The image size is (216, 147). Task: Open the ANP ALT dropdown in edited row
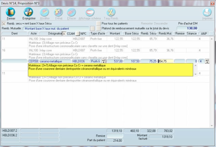[x=207, y=61]
